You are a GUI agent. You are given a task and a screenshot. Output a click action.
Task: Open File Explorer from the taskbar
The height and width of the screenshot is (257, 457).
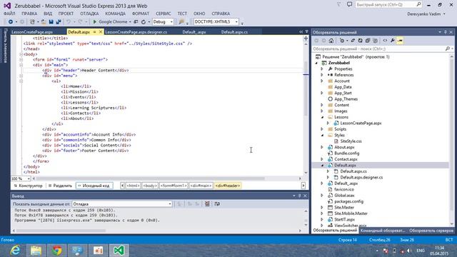(x=36, y=251)
